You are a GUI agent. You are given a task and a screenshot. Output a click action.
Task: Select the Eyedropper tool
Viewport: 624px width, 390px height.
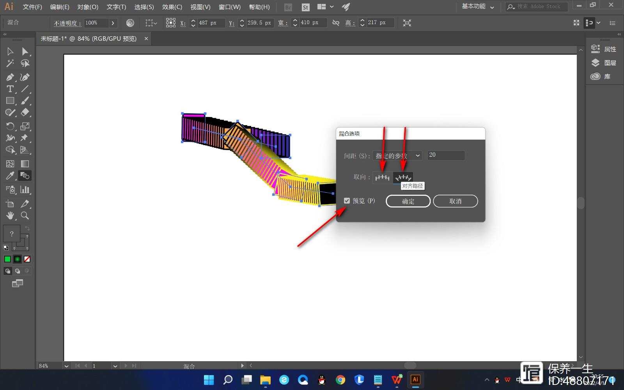(10, 176)
